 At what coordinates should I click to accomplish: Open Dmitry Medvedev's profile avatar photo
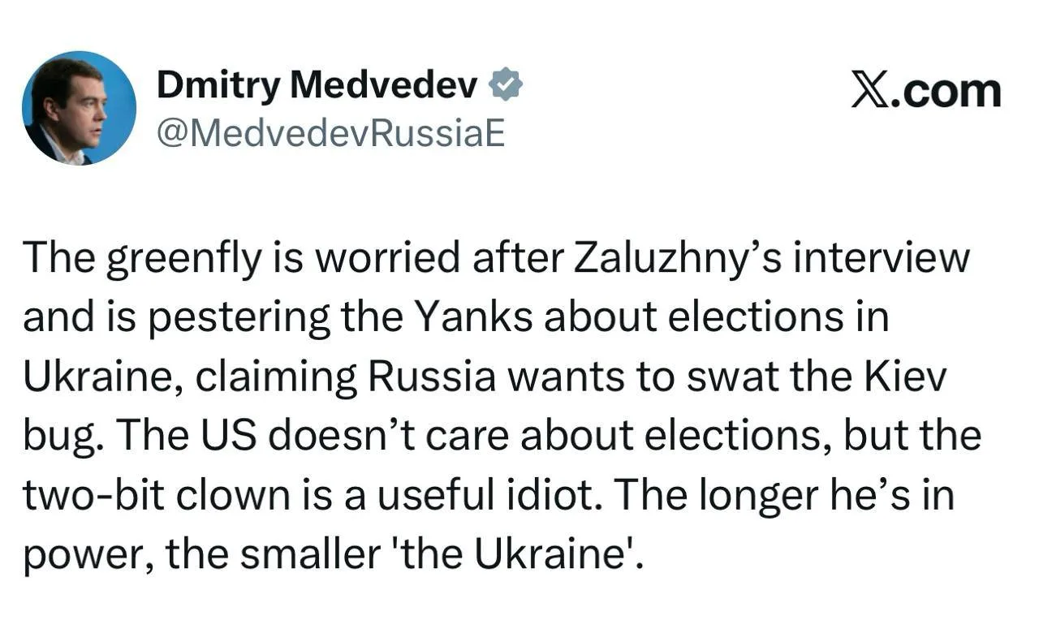80,108
